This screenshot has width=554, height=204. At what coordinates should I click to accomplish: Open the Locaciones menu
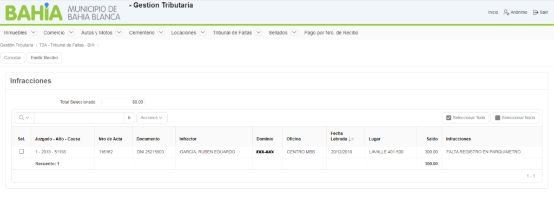[x=183, y=33]
